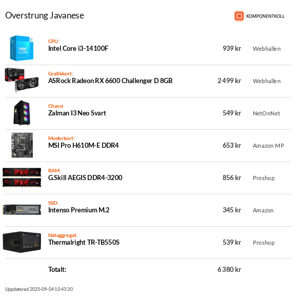Select the Overstrung Javanese build title

[x=45, y=15]
